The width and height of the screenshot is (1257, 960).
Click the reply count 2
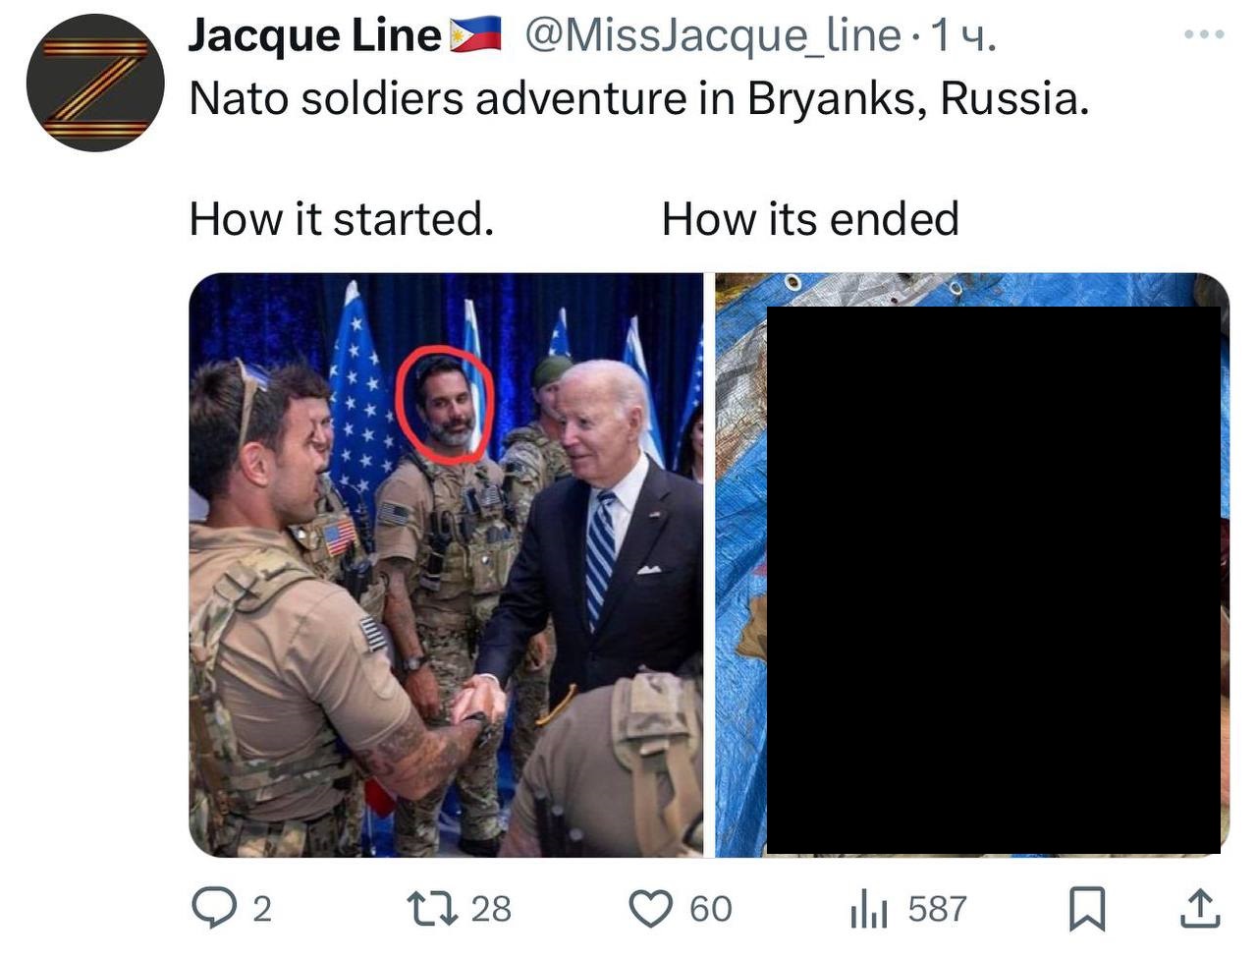point(261,909)
